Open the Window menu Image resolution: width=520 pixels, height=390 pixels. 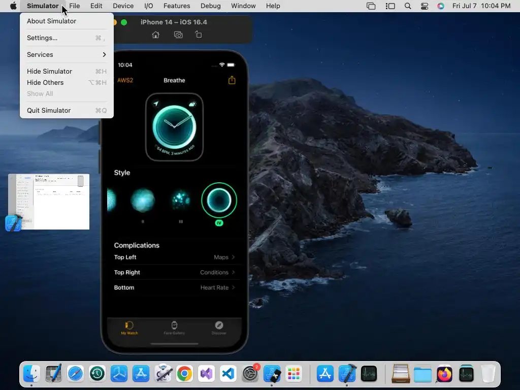click(243, 6)
